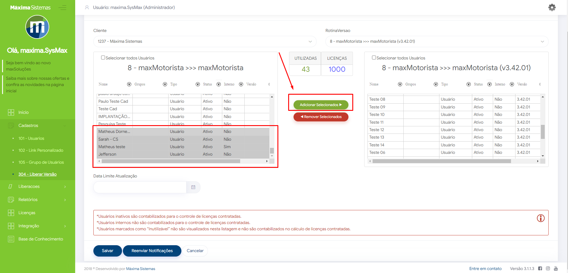
Task: Open the settings gear icon
Action: click(x=552, y=7)
